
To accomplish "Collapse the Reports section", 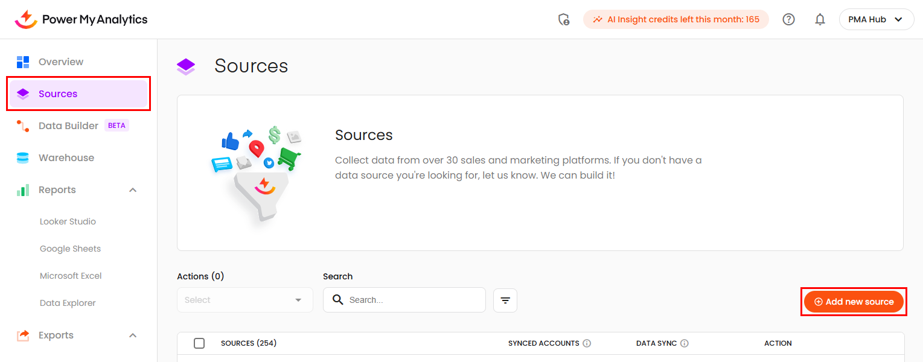I will pyautogui.click(x=133, y=190).
